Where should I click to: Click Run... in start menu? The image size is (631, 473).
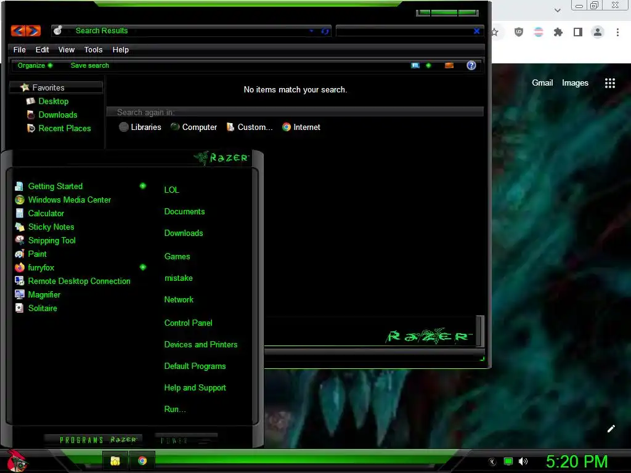tap(175, 410)
